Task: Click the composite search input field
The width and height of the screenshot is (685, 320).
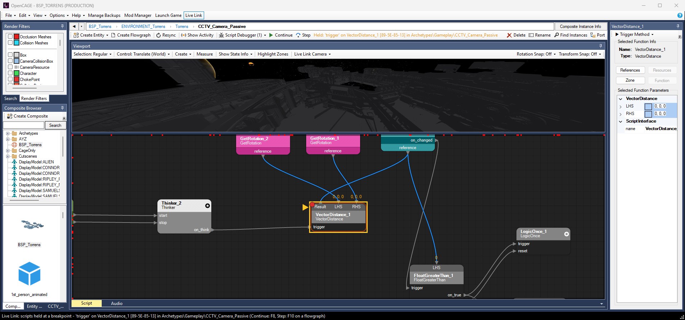Action: click(24, 125)
